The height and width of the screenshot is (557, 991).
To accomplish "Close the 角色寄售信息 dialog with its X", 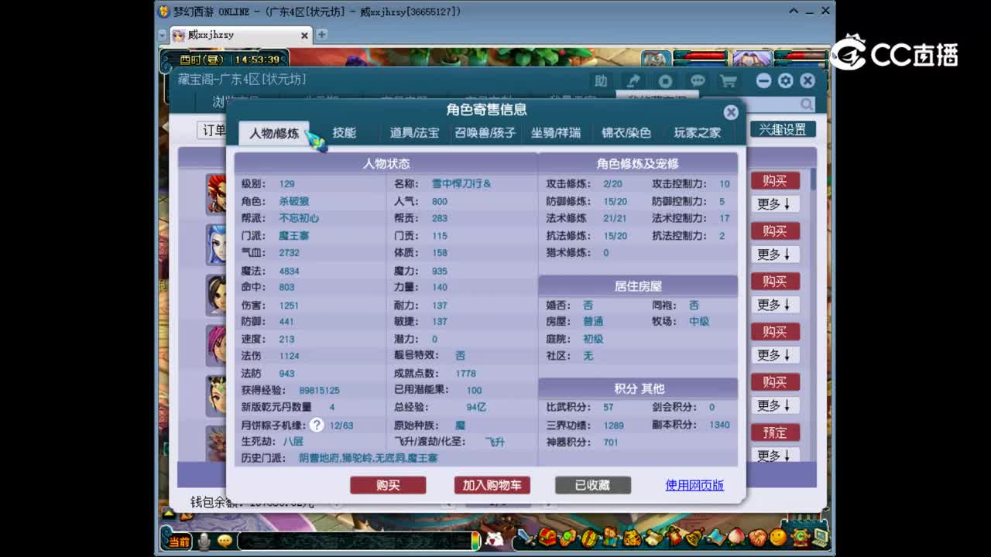I will pyautogui.click(x=731, y=112).
